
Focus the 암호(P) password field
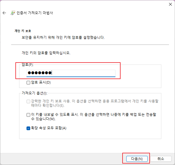tap(71, 73)
